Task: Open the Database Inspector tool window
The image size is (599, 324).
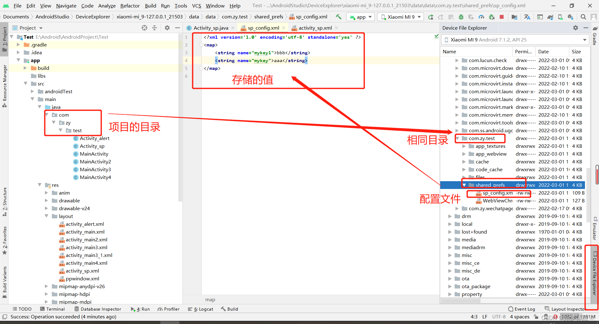Action: click(x=98, y=309)
